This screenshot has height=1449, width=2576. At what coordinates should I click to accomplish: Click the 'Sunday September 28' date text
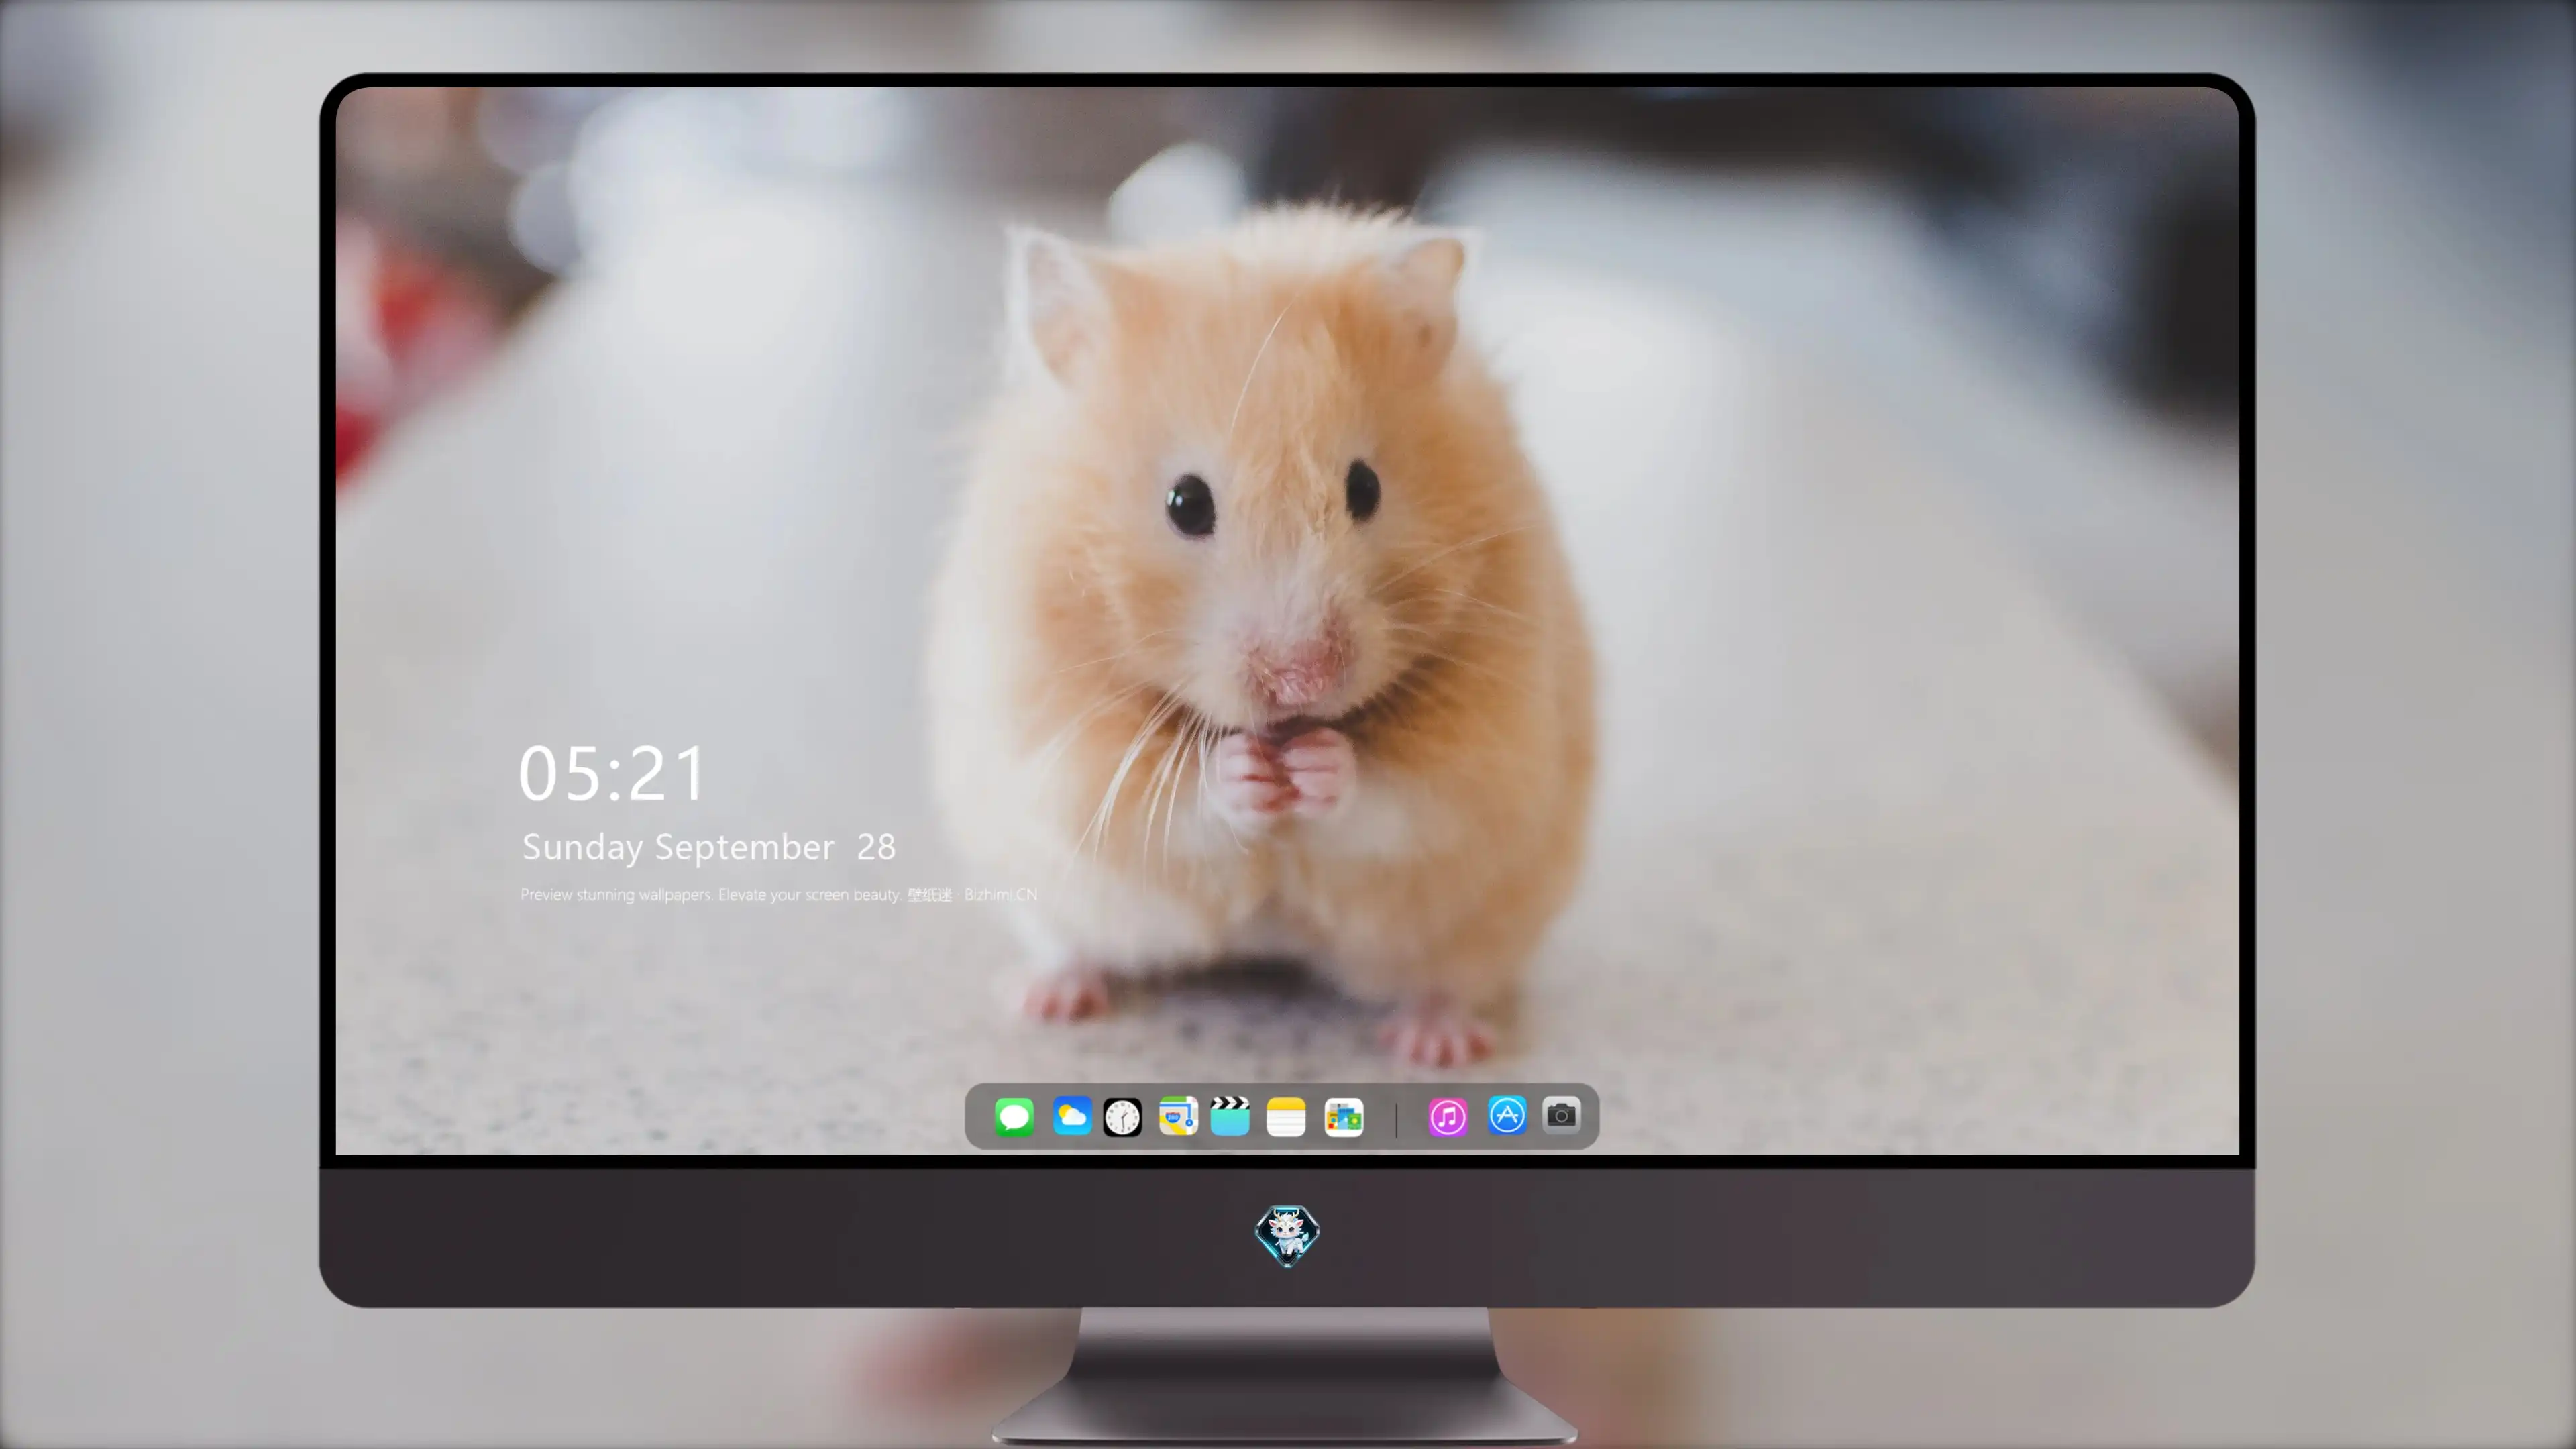click(709, 847)
